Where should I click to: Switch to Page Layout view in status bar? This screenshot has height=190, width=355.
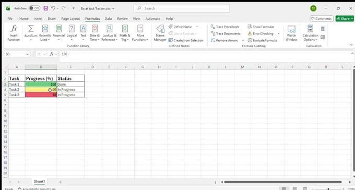(294, 188)
